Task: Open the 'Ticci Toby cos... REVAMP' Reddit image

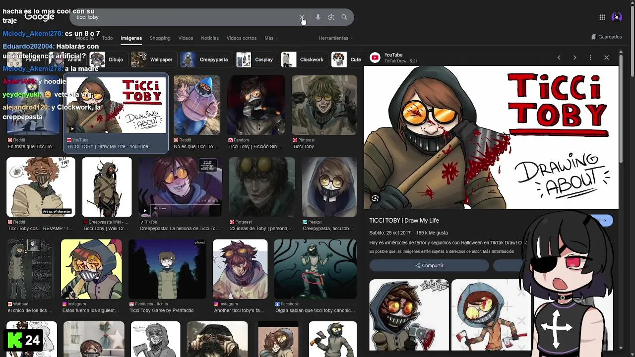Action: point(41,187)
